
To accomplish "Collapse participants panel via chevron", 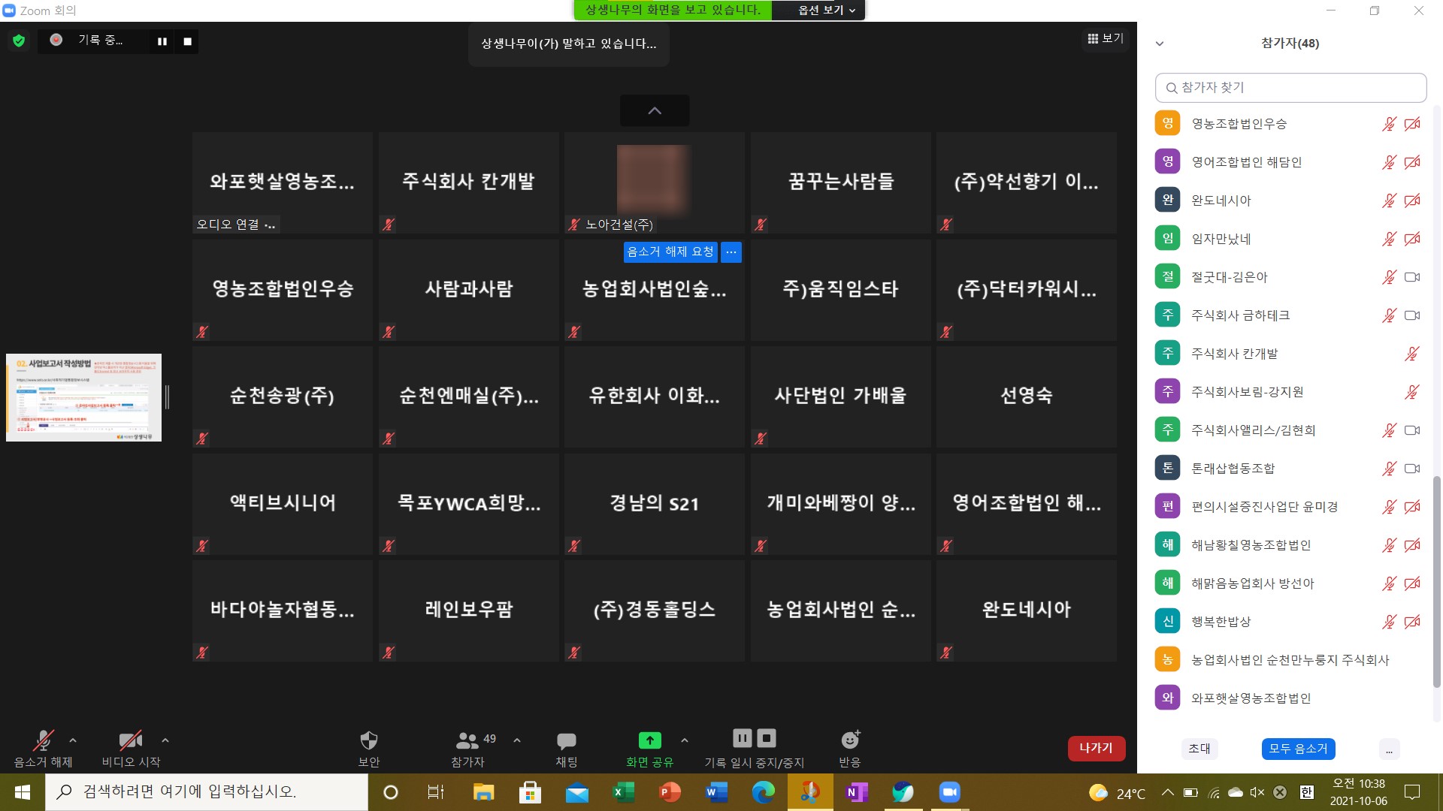I will click(1160, 44).
